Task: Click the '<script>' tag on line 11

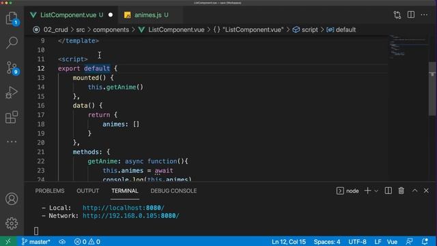Action: click(73, 59)
